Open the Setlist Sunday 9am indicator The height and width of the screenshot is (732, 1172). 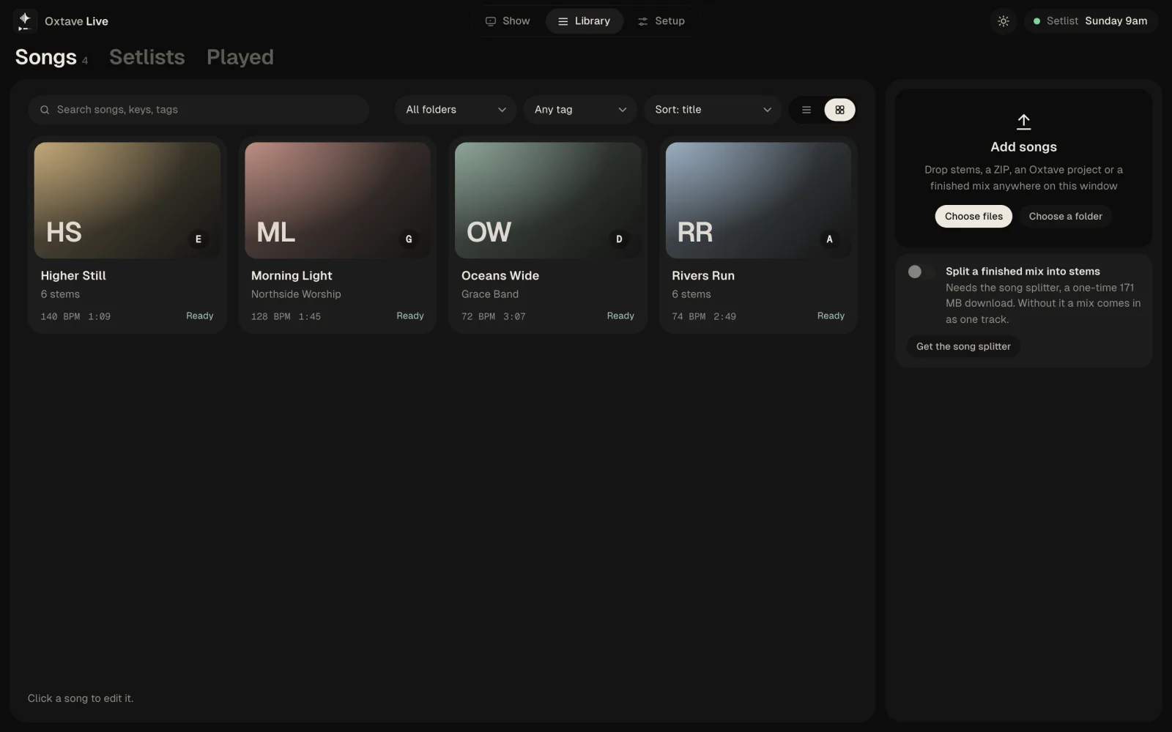click(x=1091, y=21)
